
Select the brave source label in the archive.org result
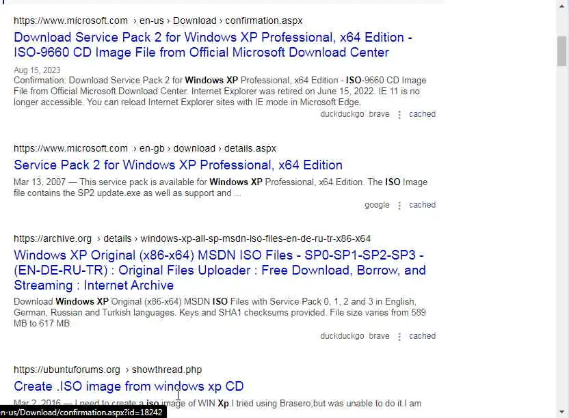tap(379, 336)
